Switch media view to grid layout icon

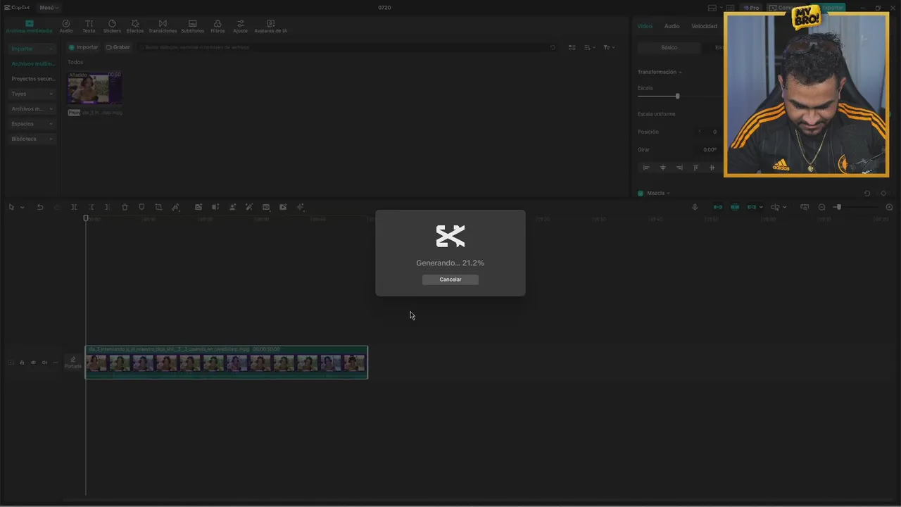click(572, 47)
